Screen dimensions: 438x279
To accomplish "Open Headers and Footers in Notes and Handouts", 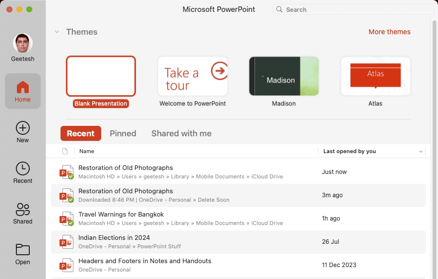I will point(238,265).
